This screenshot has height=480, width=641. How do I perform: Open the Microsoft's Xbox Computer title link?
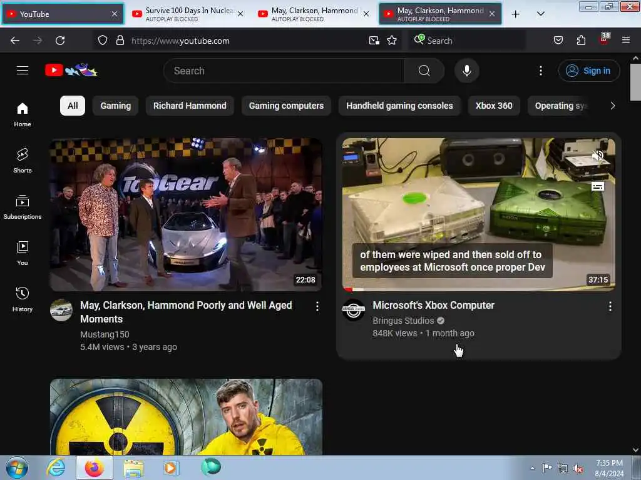click(433, 305)
